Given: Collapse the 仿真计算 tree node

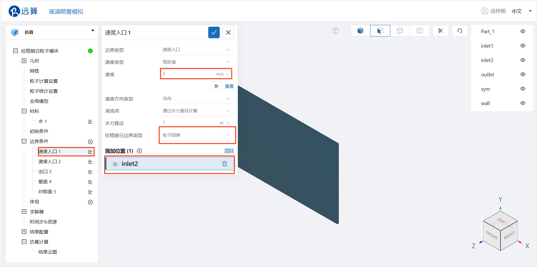Looking at the screenshot, I should (x=24, y=242).
